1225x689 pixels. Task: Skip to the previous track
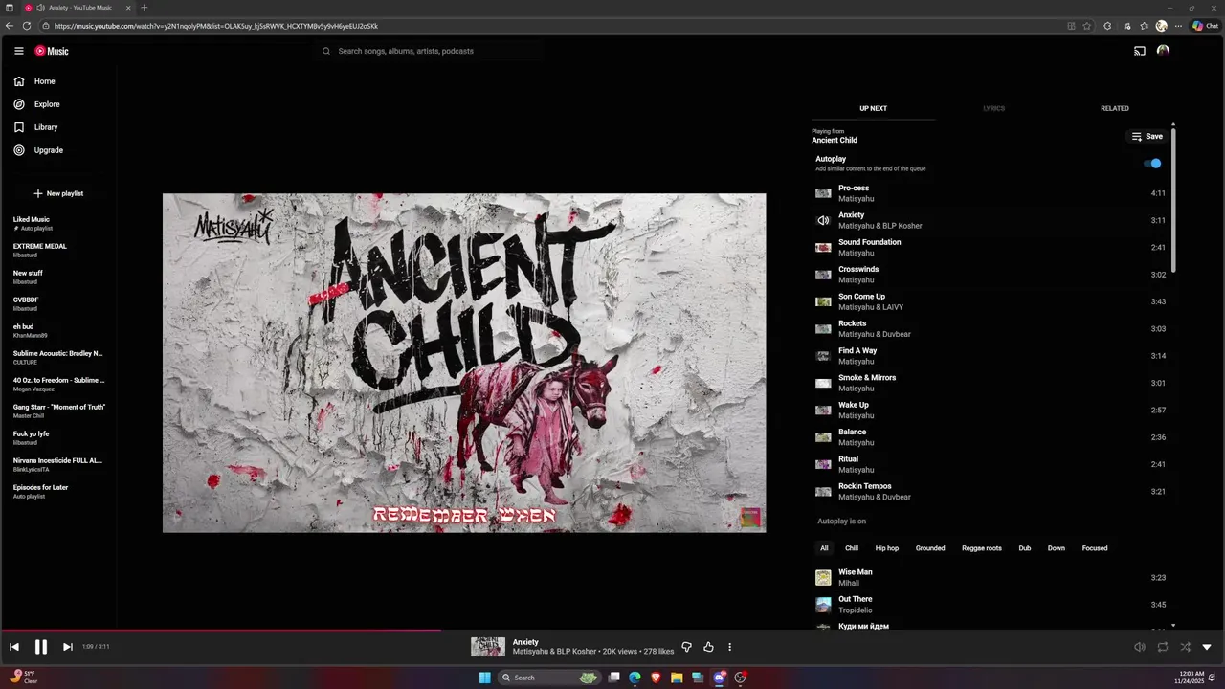(x=14, y=647)
